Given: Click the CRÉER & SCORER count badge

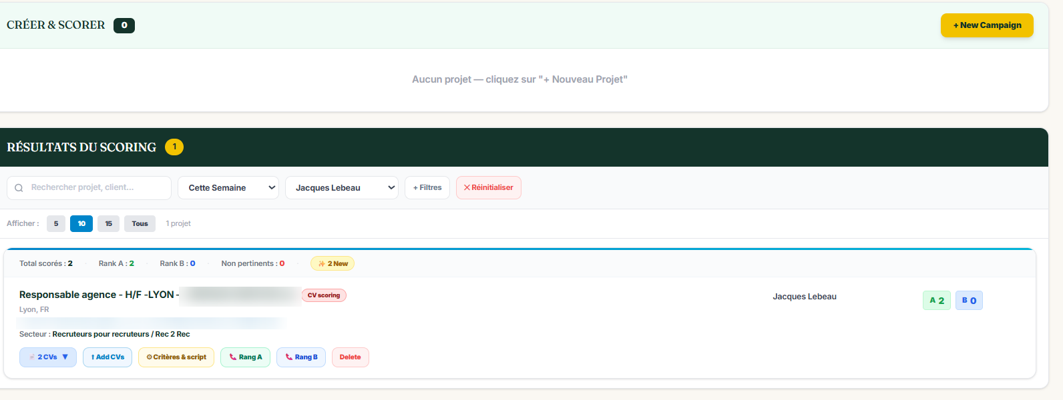Looking at the screenshot, I should click(x=124, y=25).
